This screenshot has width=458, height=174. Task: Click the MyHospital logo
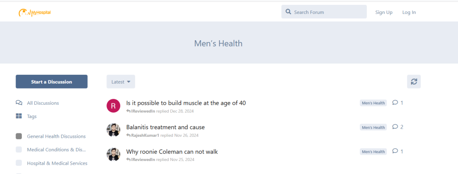(x=35, y=12)
